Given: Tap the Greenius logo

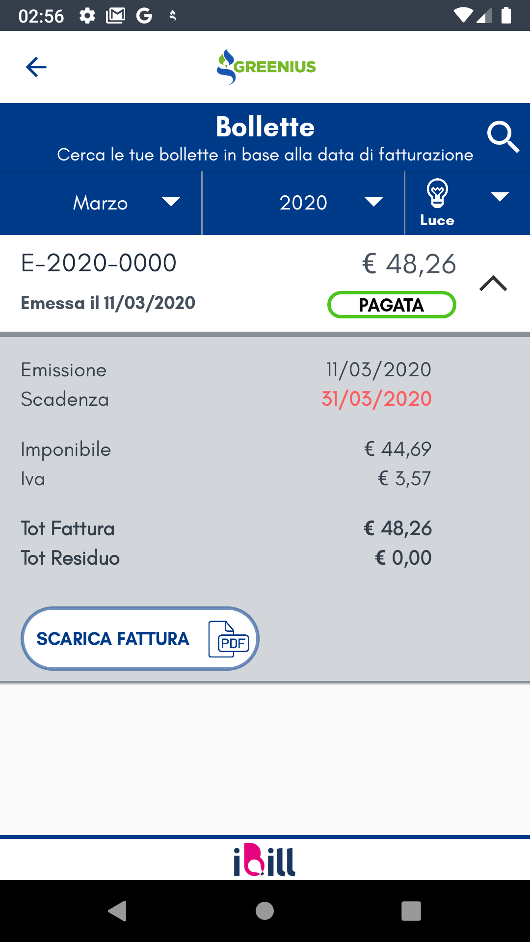Looking at the screenshot, I should tap(266, 67).
